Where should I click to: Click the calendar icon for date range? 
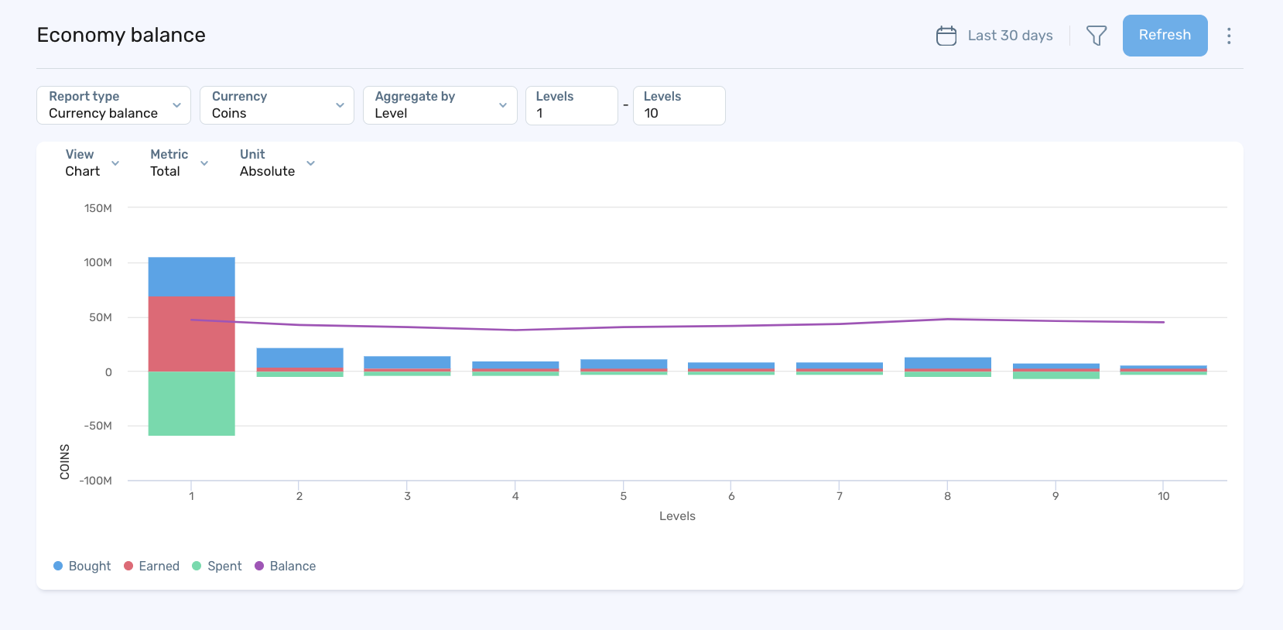click(x=946, y=36)
